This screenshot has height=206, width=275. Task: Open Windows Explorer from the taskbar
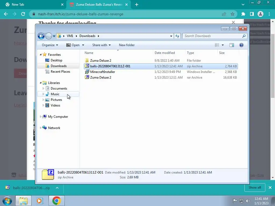(x=23, y=201)
